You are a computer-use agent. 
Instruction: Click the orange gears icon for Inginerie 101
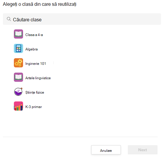point(18,63)
